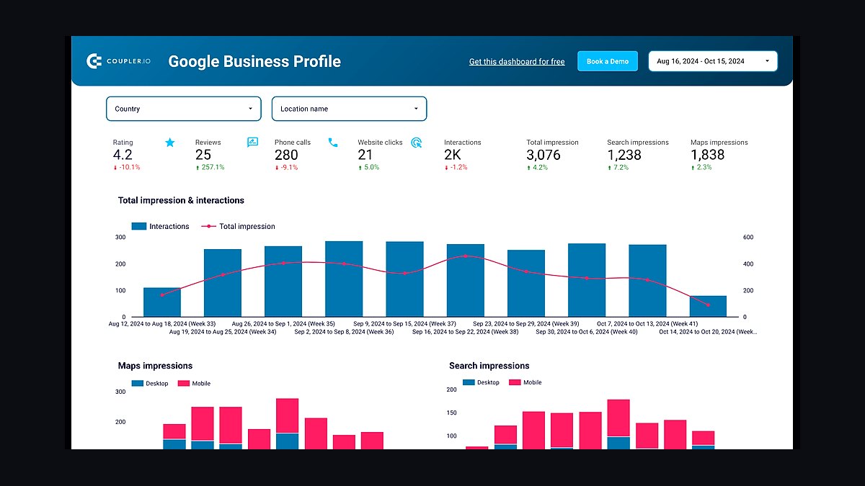The height and width of the screenshot is (486, 865).
Task: Click the Maps impressions value 1,838
Action: pos(708,155)
